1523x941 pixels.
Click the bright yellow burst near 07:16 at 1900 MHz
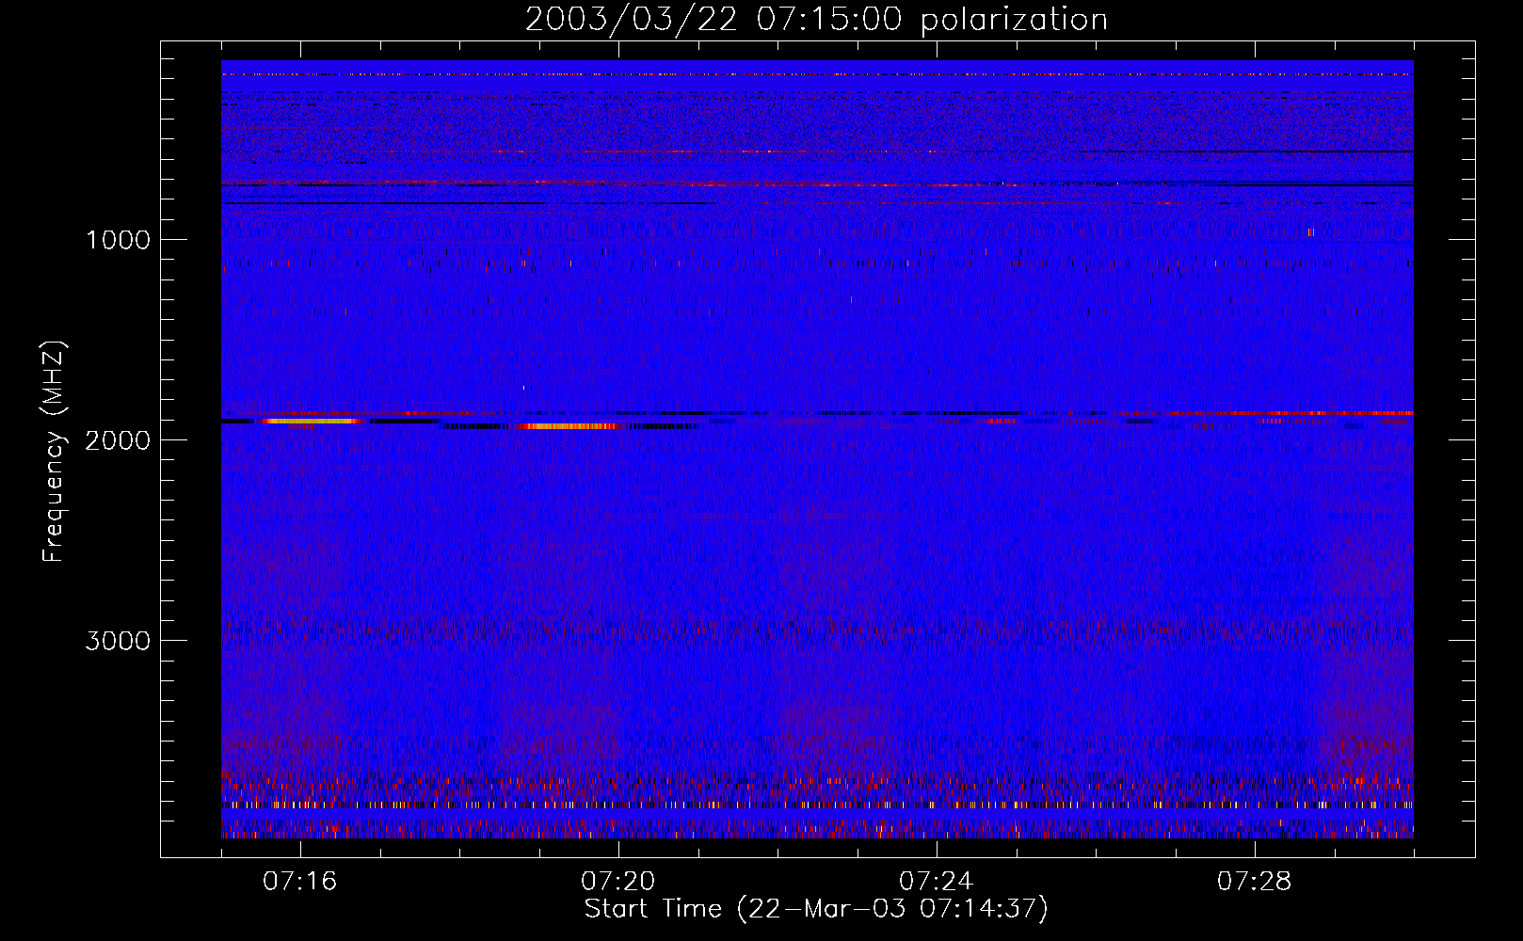[x=313, y=422]
